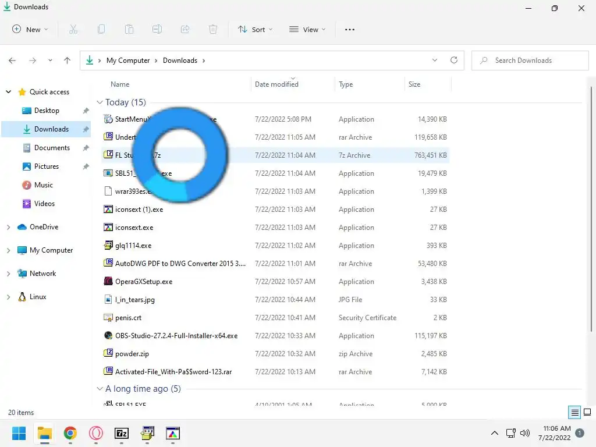Select powder.zip file

coord(275,354)
